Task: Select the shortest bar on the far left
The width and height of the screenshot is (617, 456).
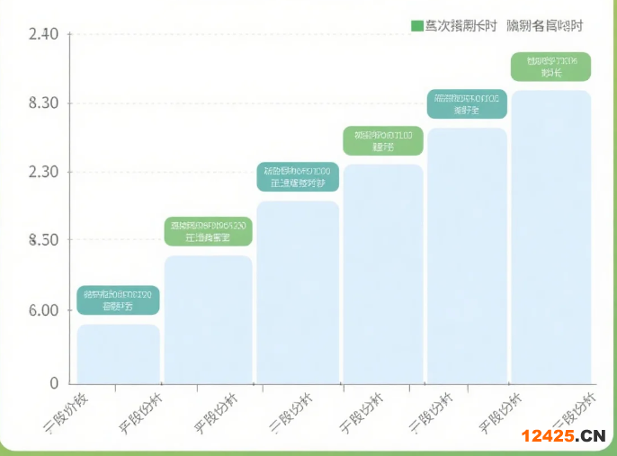Action: [x=118, y=353]
